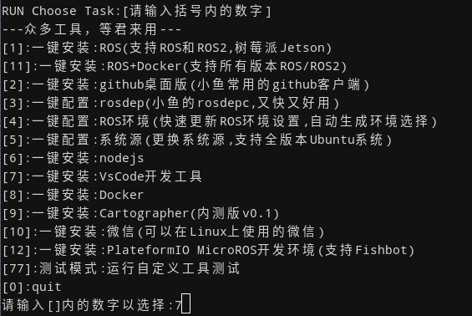Click the RUN Choose Task header line
472x316 pixels.
[136, 11]
